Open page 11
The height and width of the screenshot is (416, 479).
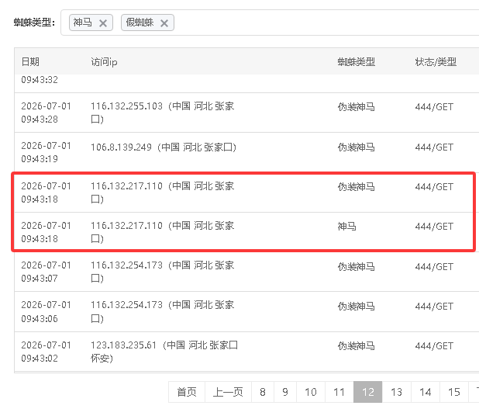pos(339,392)
